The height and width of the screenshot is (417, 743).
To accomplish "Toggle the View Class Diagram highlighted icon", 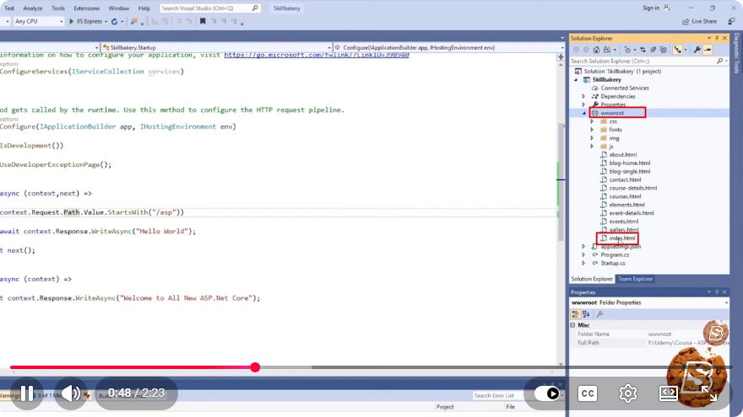I will tap(678, 50).
